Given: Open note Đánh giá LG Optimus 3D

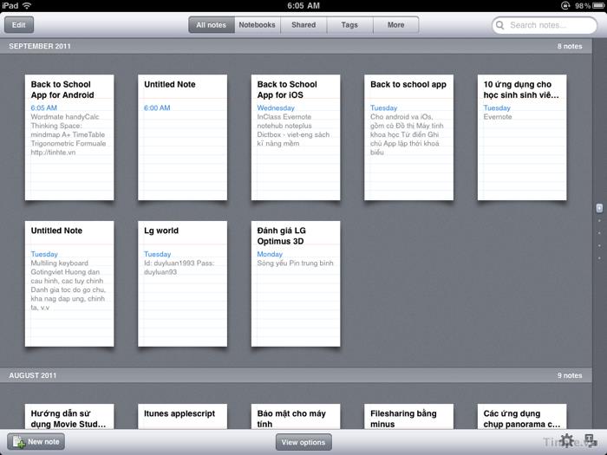Looking at the screenshot, I should (296, 283).
